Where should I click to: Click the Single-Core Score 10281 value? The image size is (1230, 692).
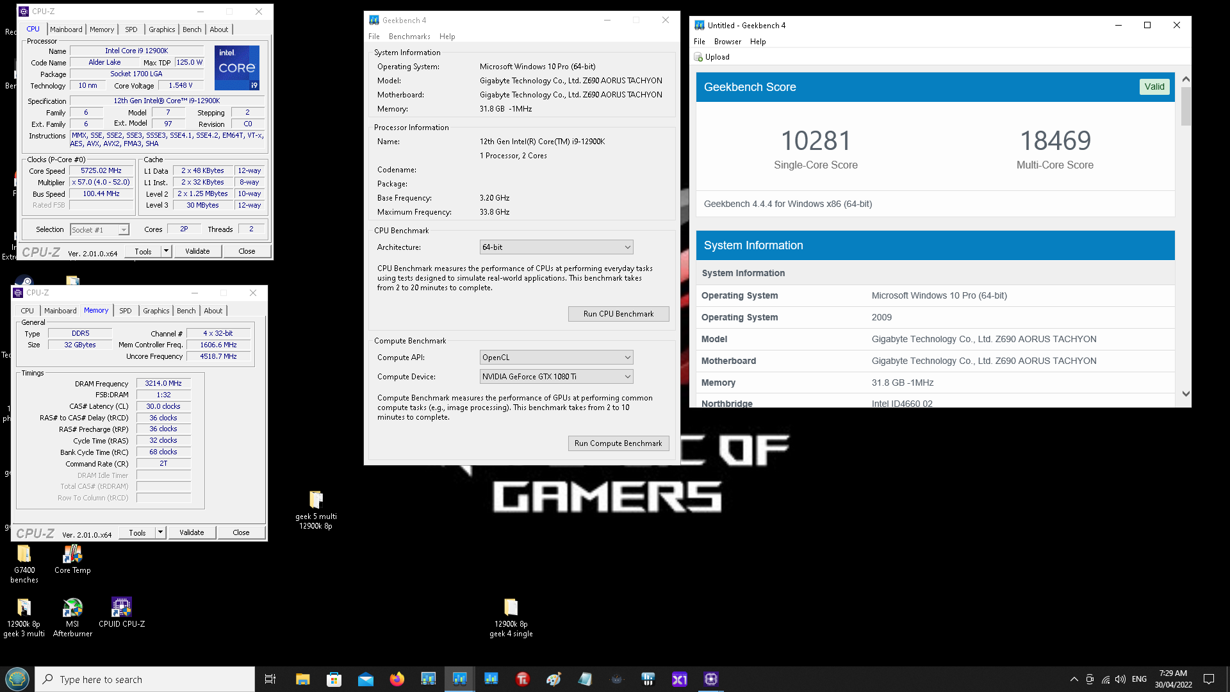click(816, 141)
